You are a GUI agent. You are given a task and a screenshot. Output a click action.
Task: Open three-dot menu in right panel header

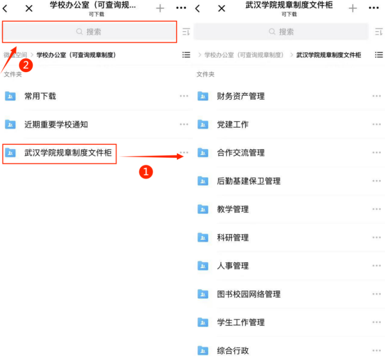[374, 8]
